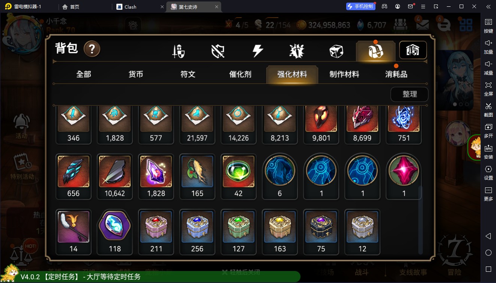The width and height of the screenshot is (496, 283).
Task: Click the 手机控制 button
Action: tap(360, 6)
